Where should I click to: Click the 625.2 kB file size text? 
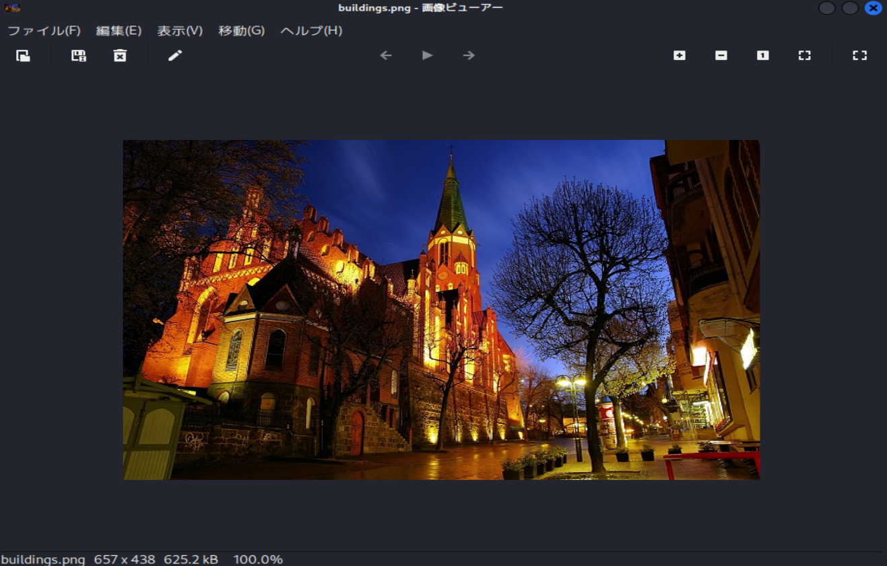tap(191, 559)
